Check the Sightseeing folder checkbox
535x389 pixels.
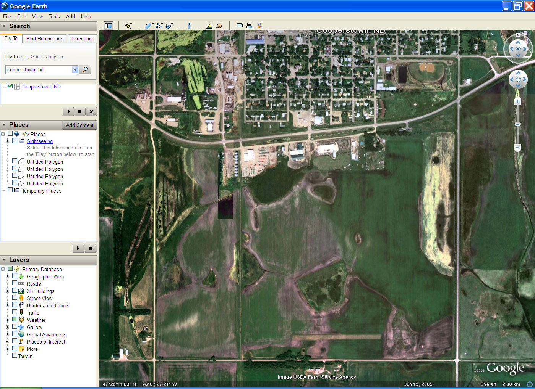pyautogui.click(x=15, y=141)
